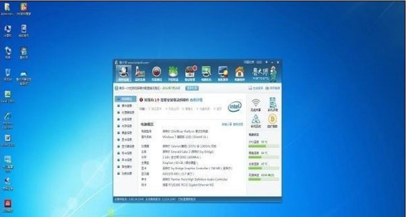Open the Administrator folder desktop icon
Screen dimensions: 406x217
(x=7, y=9)
